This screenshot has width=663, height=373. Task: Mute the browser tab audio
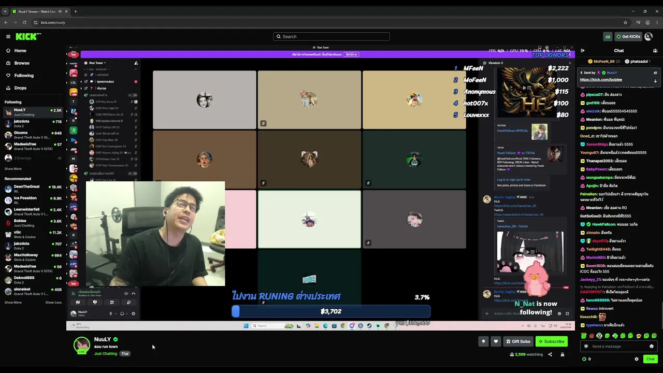coord(60,11)
